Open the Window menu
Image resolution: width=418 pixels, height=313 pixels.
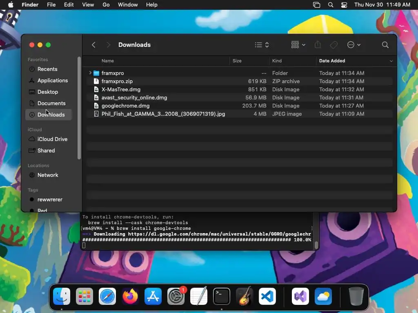point(128,5)
